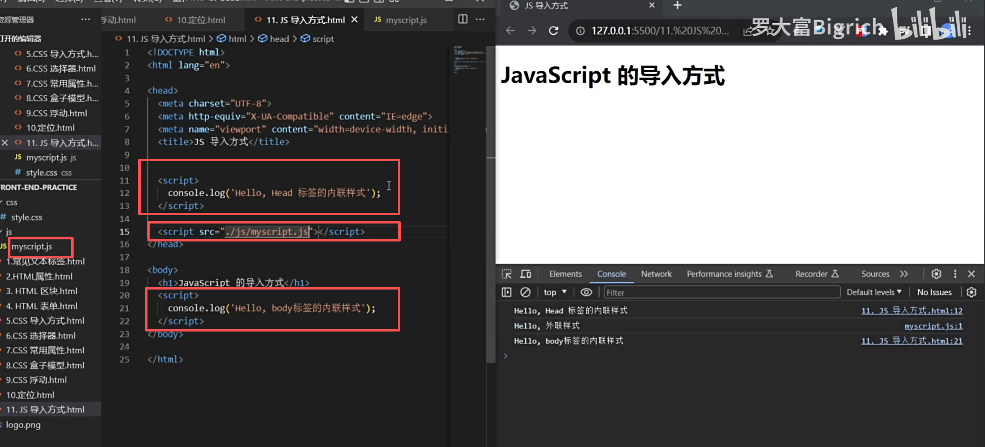Viewport: 985px width, 447px height.
Task: Expand the Default levels dropdown
Action: (x=874, y=292)
